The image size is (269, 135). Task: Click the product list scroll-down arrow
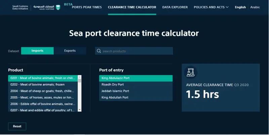79,110
